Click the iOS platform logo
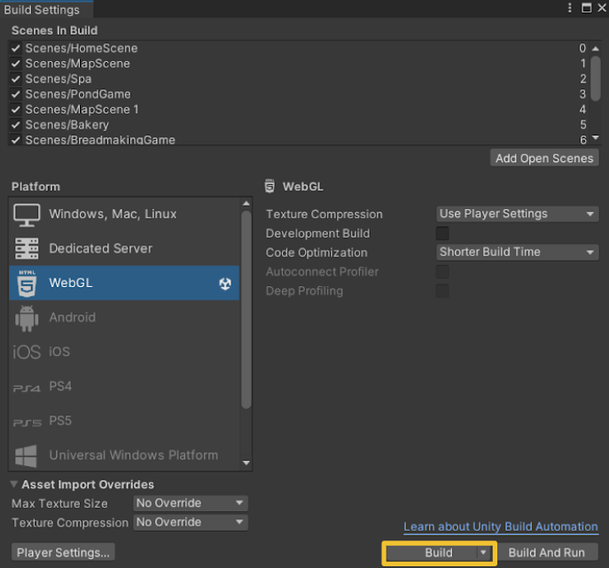Image resolution: width=609 pixels, height=568 pixels. pyautogui.click(x=27, y=352)
